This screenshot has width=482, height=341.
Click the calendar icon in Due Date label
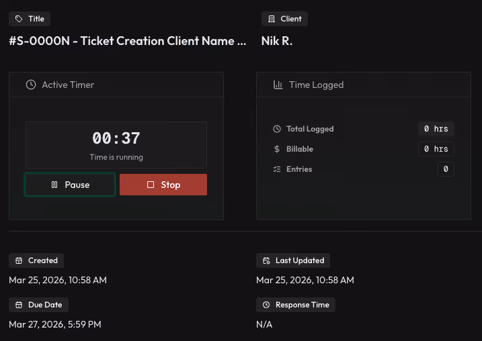pyautogui.click(x=19, y=305)
